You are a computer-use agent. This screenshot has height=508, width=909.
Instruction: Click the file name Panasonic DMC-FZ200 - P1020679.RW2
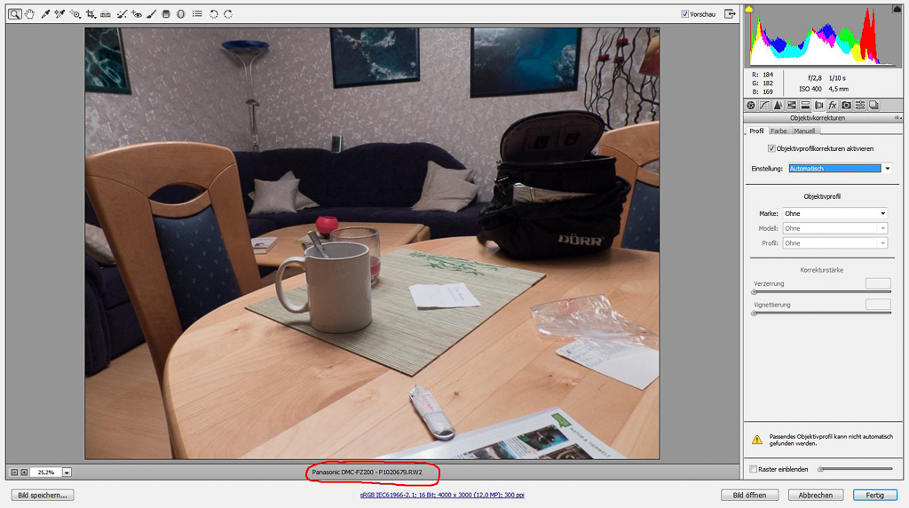coord(368,472)
